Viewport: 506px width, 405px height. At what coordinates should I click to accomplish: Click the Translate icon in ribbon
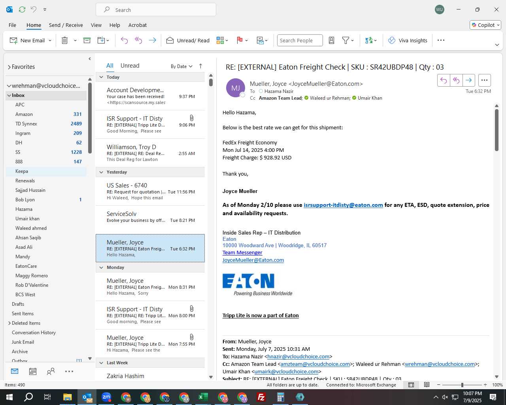pos(369,40)
